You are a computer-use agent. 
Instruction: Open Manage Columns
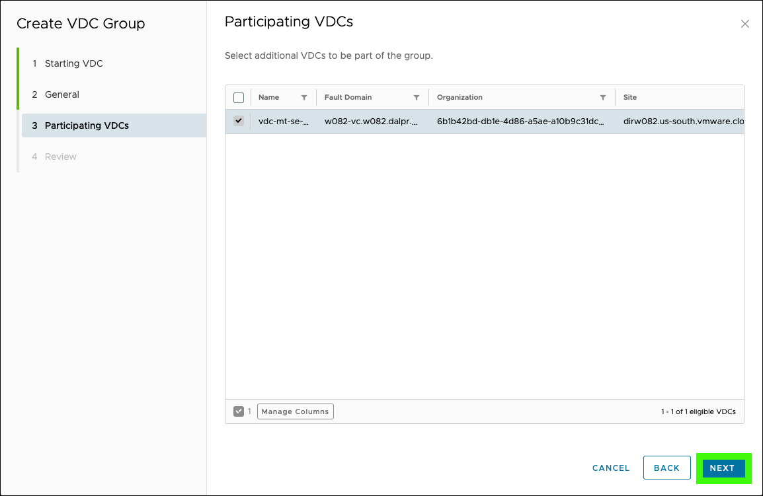(296, 411)
